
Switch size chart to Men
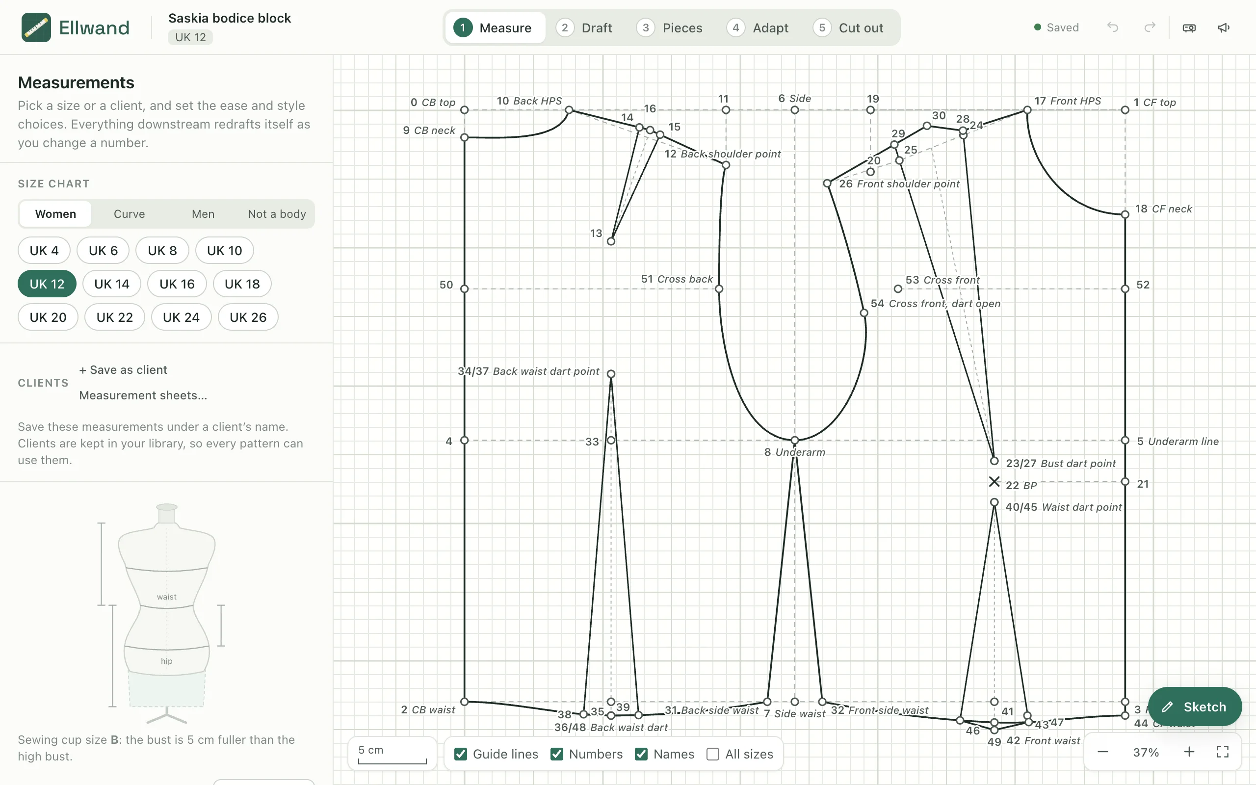(203, 214)
